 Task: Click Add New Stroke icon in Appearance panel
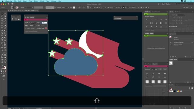tap(170, 57)
